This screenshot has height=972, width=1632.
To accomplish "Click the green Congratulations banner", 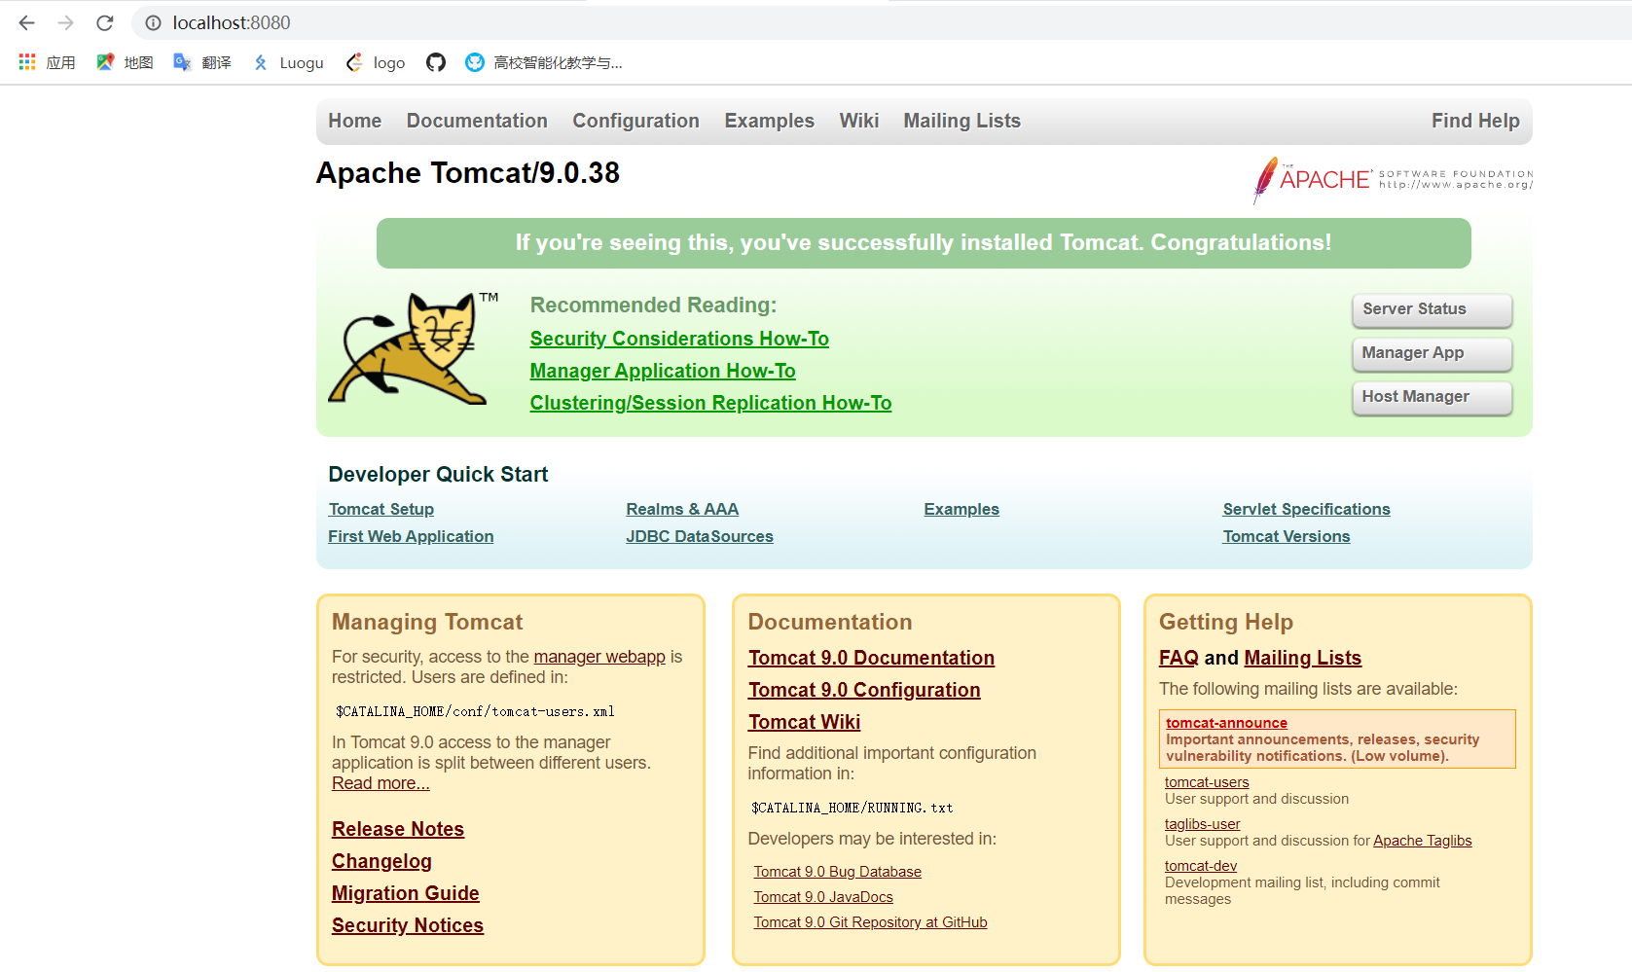I will click(924, 243).
